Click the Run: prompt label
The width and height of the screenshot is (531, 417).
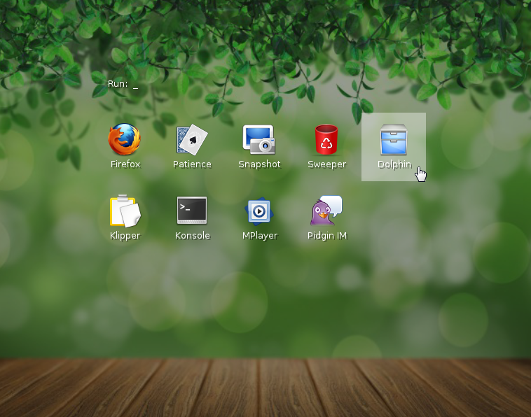tap(118, 84)
